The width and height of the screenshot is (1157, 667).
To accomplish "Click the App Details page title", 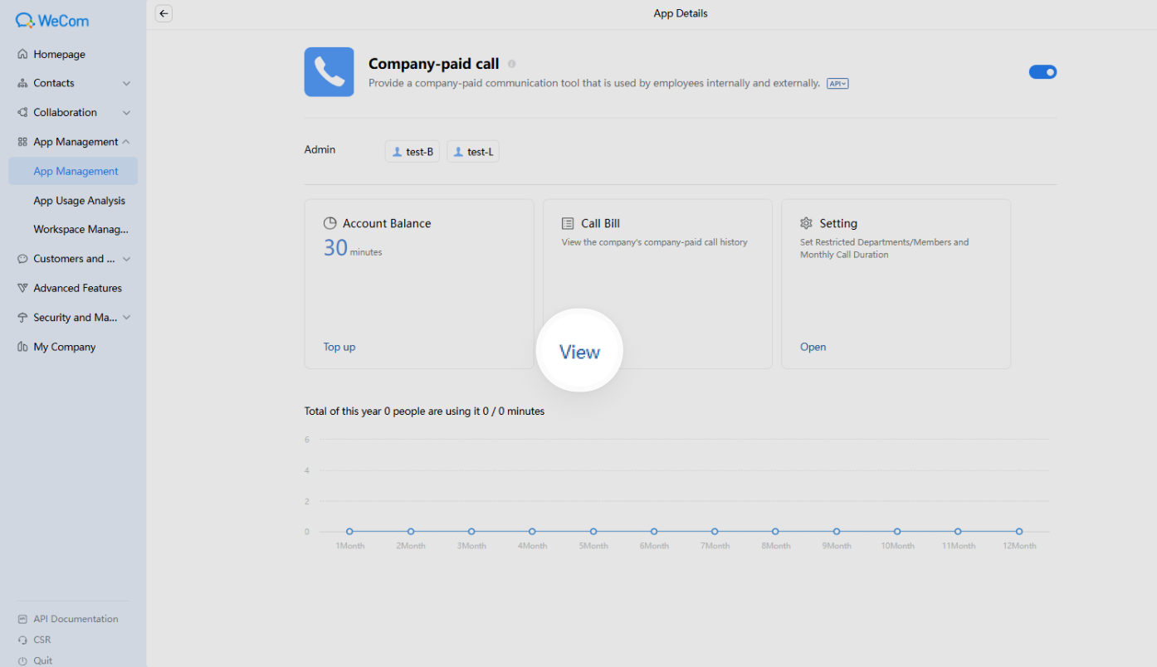I will tap(681, 13).
